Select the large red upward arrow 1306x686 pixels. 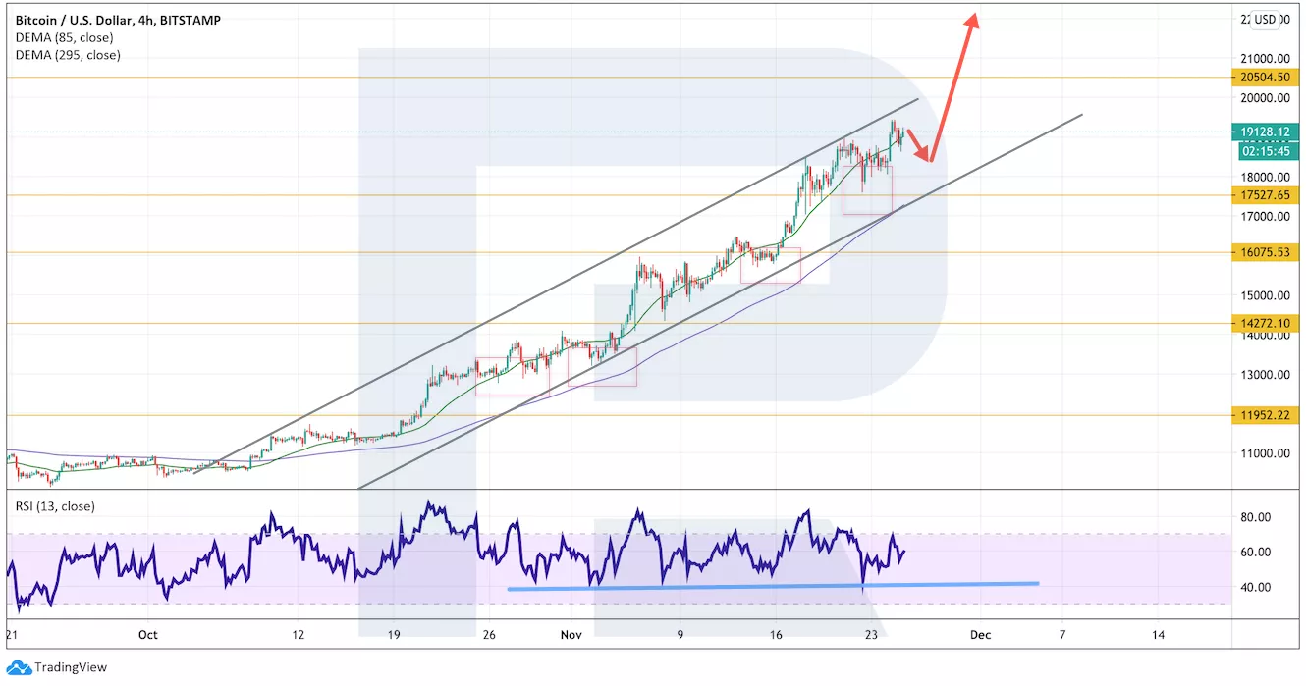(953, 86)
